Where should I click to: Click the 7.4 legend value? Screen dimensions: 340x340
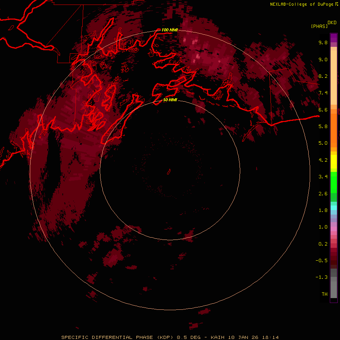323,93
